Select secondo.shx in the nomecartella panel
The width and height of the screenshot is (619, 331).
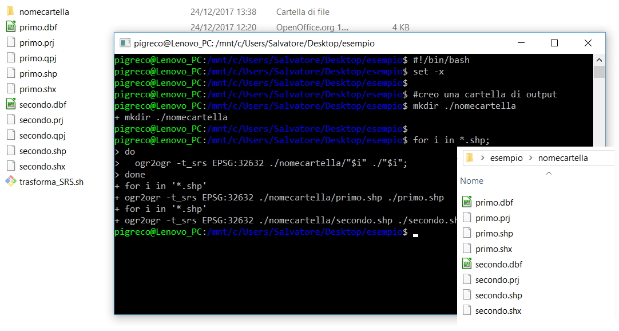(x=498, y=310)
